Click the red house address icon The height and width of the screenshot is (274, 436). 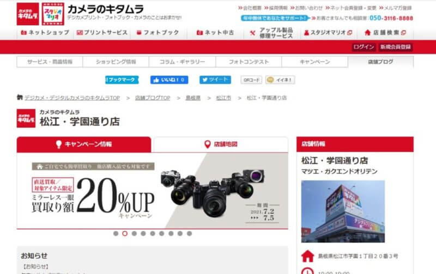[x=308, y=256]
